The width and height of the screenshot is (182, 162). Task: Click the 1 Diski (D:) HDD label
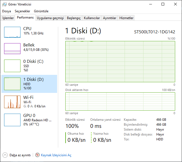pyautogui.click(x=27, y=84)
